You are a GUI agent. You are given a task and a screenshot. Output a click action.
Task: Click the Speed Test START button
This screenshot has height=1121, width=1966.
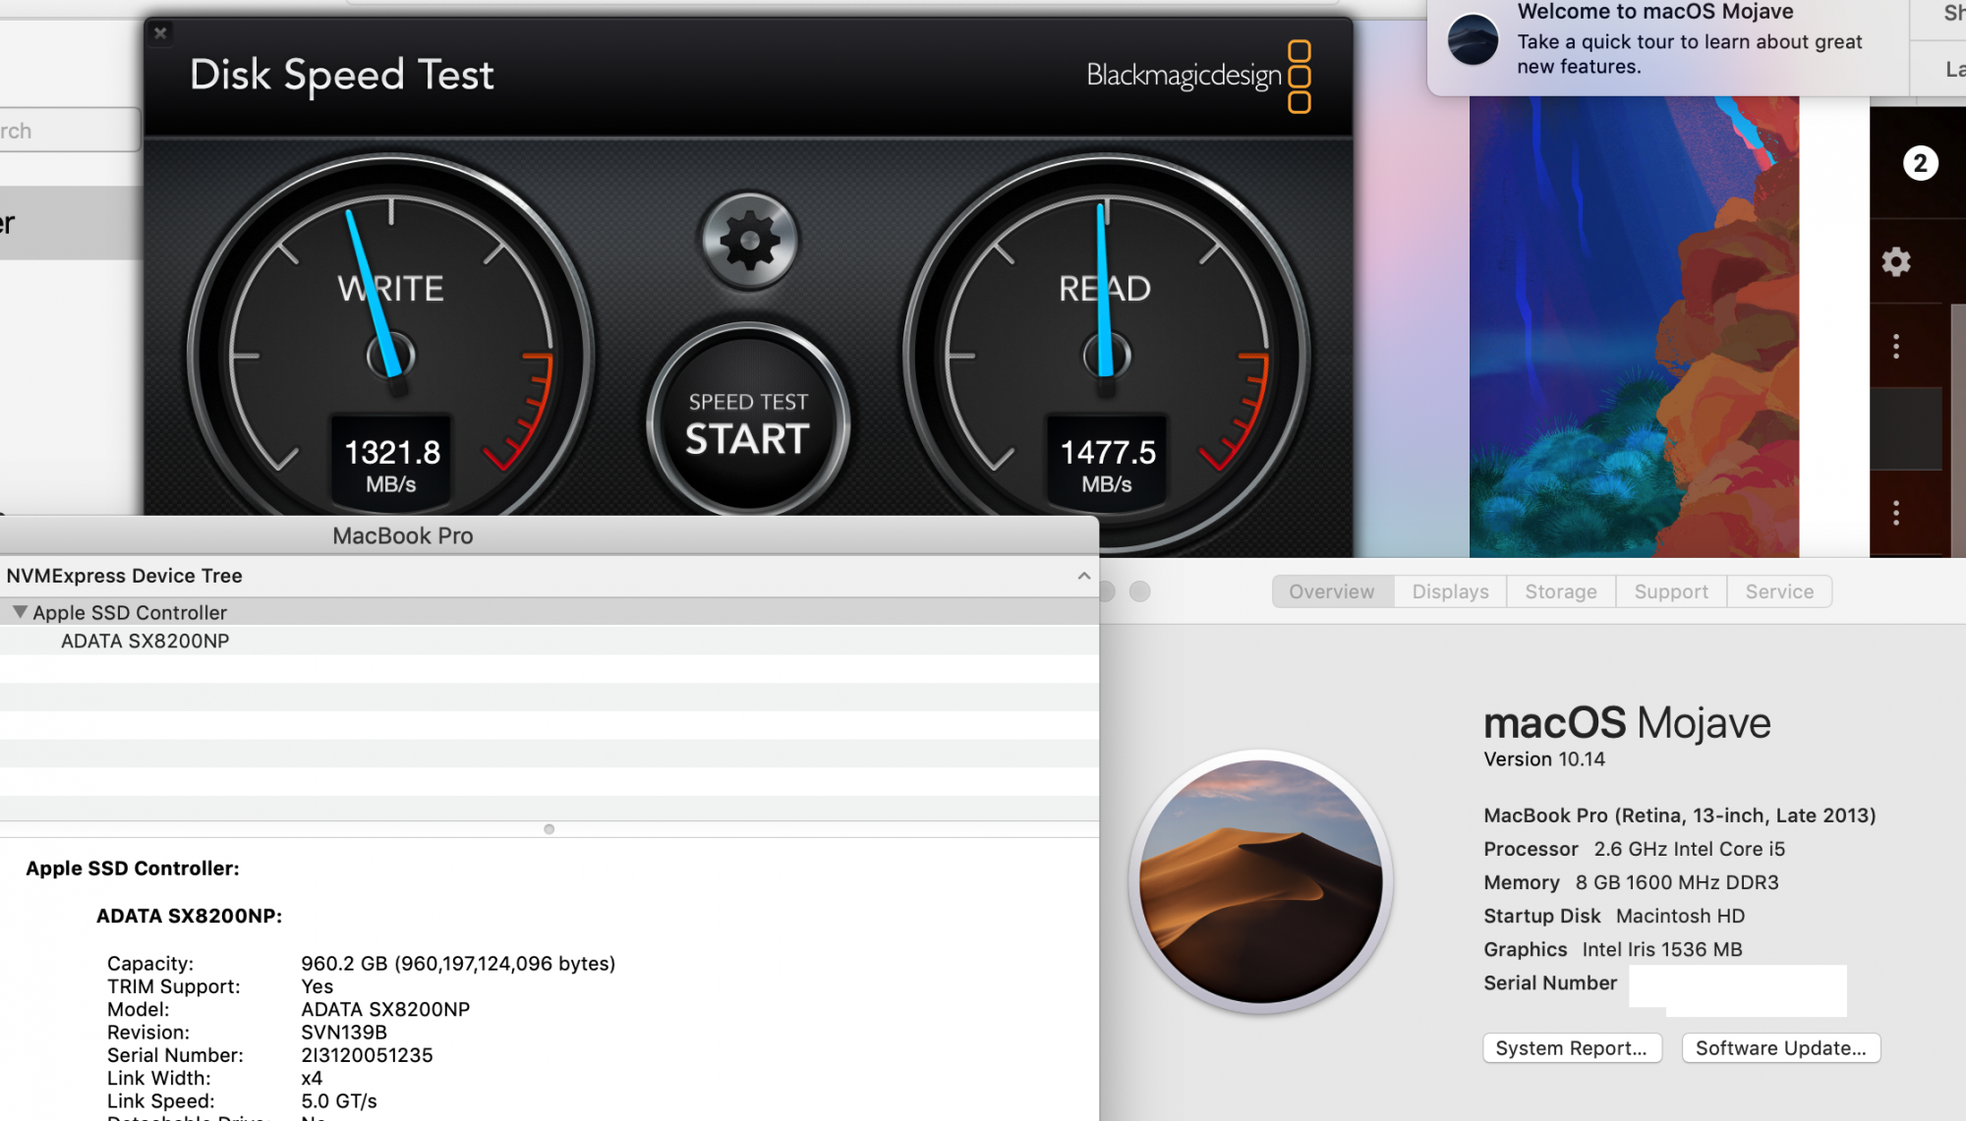pyautogui.click(x=748, y=423)
